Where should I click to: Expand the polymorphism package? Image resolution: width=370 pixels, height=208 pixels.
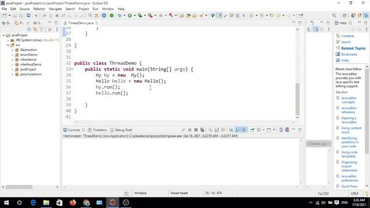(12, 75)
